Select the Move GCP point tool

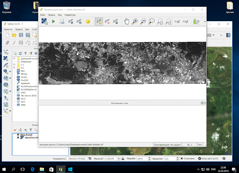click(x=115, y=21)
